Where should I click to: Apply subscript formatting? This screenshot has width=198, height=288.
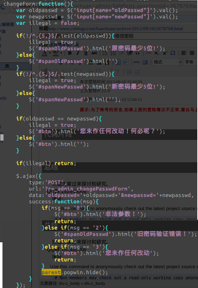pos(156,53)
